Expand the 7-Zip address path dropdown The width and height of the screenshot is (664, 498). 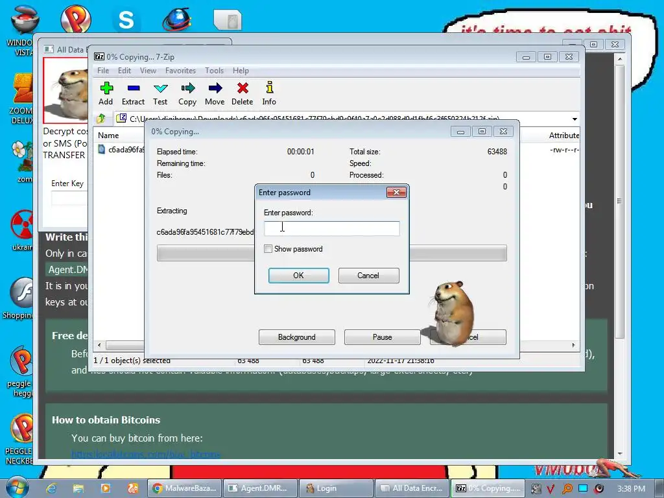575,119
